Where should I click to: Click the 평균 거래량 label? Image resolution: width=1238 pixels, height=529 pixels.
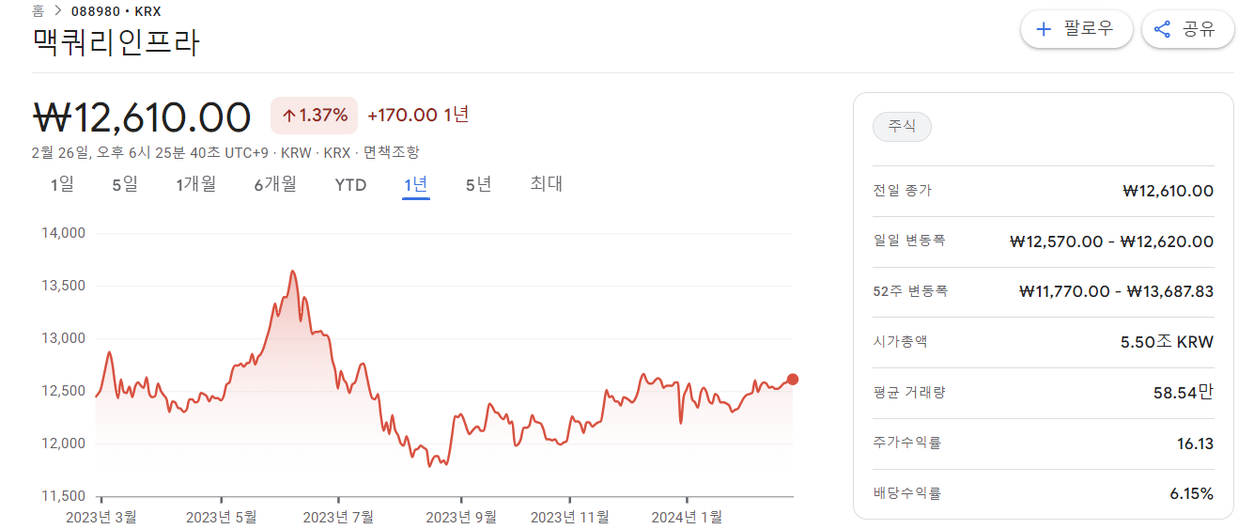click(908, 392)
